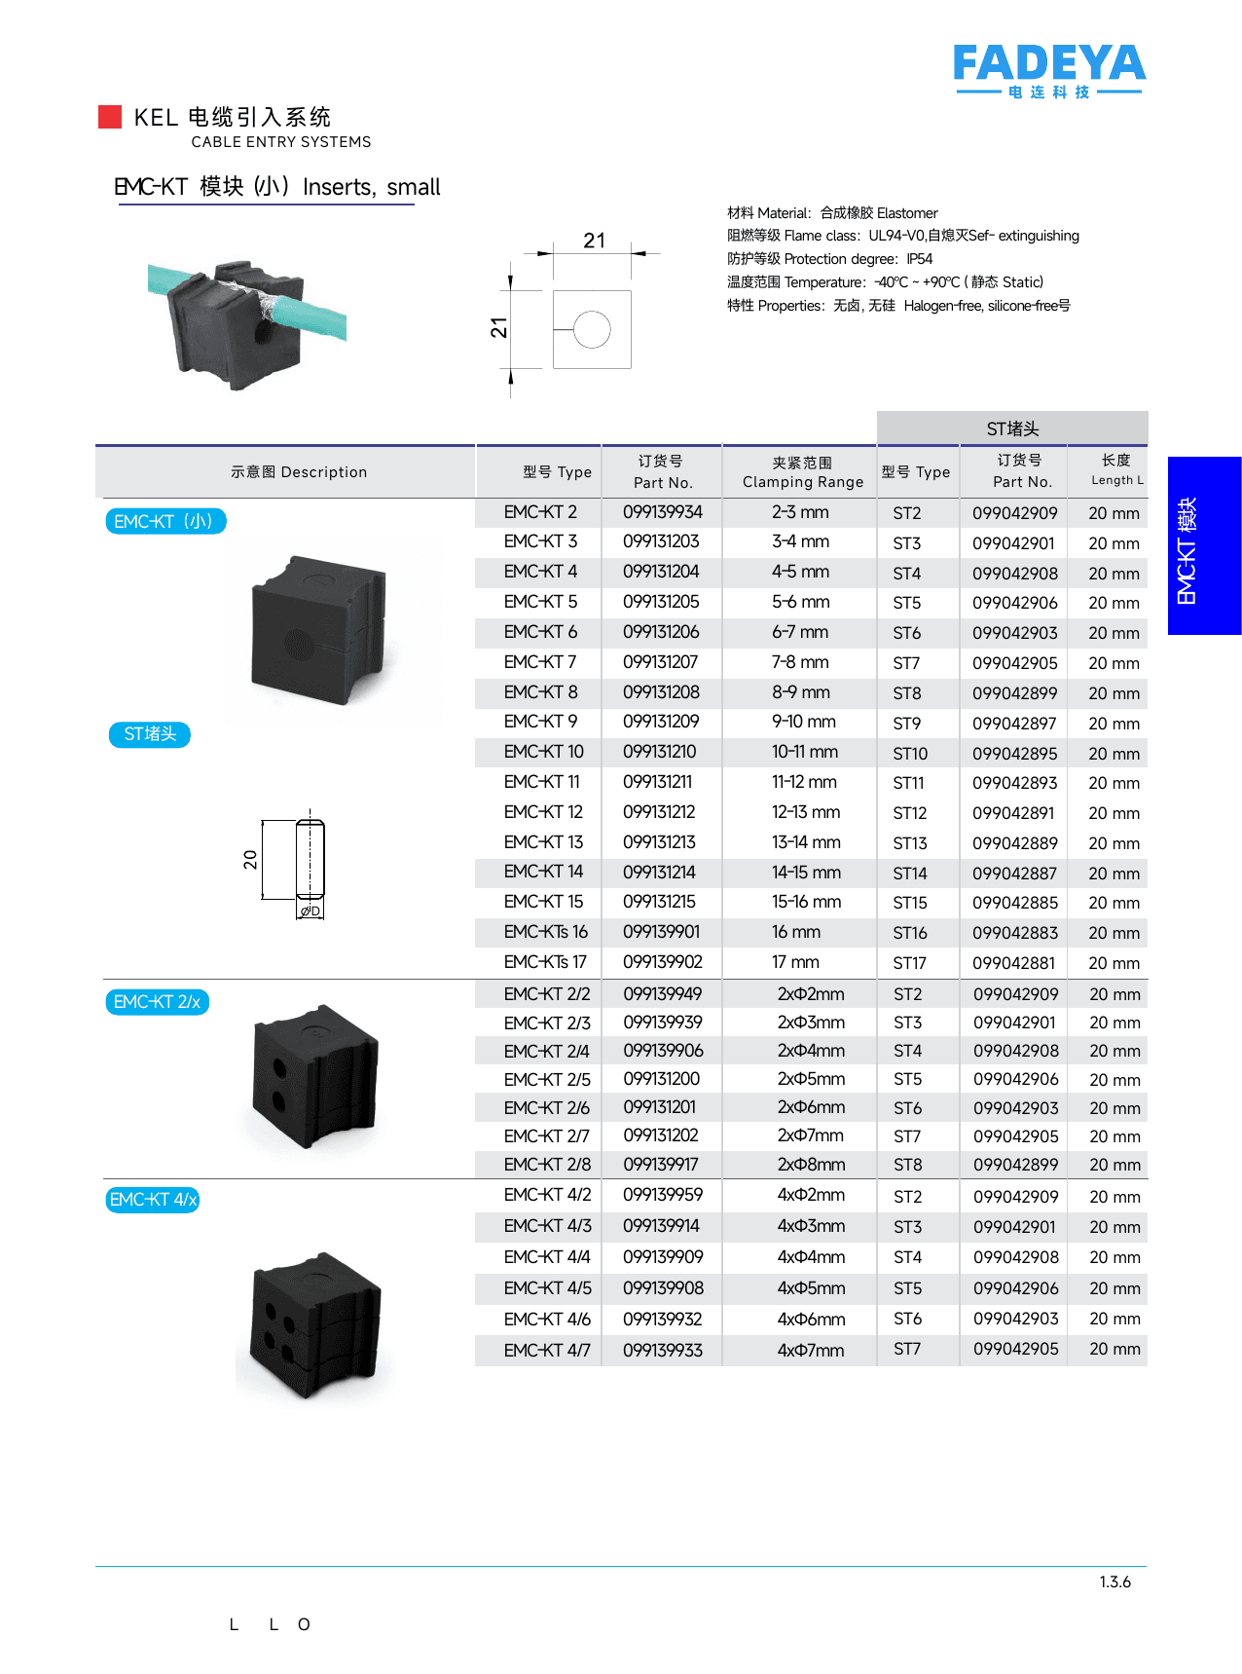Select the EMC-KT 4/x blue label
This screenshot has height=1674, width=1242.
tap(153, 1200)
